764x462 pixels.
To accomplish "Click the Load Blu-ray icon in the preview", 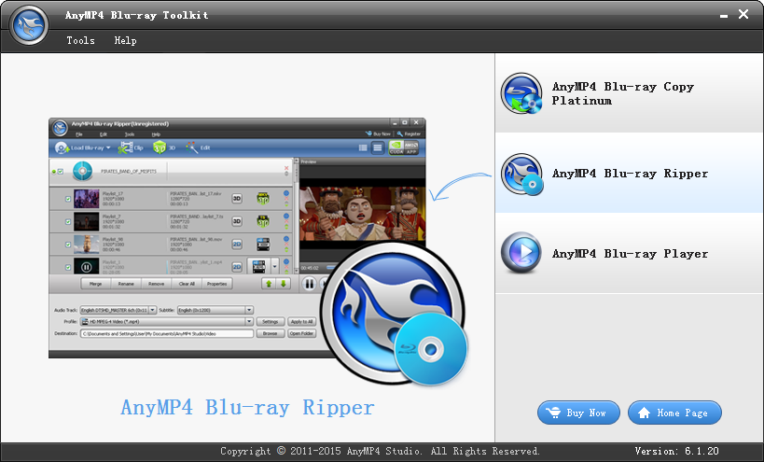I will 62,147.
